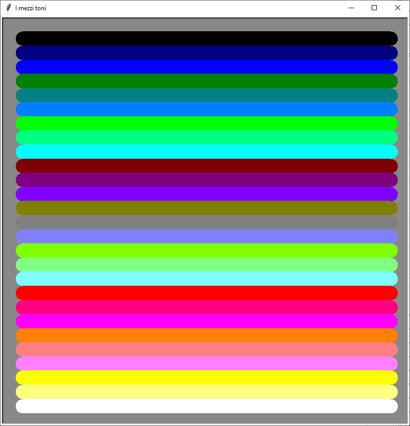Select the pastel light green bar

tap(207, 265)
